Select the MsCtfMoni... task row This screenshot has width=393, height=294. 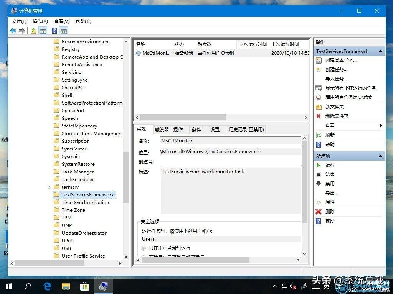pyautogui.click(x=222, y=53)
